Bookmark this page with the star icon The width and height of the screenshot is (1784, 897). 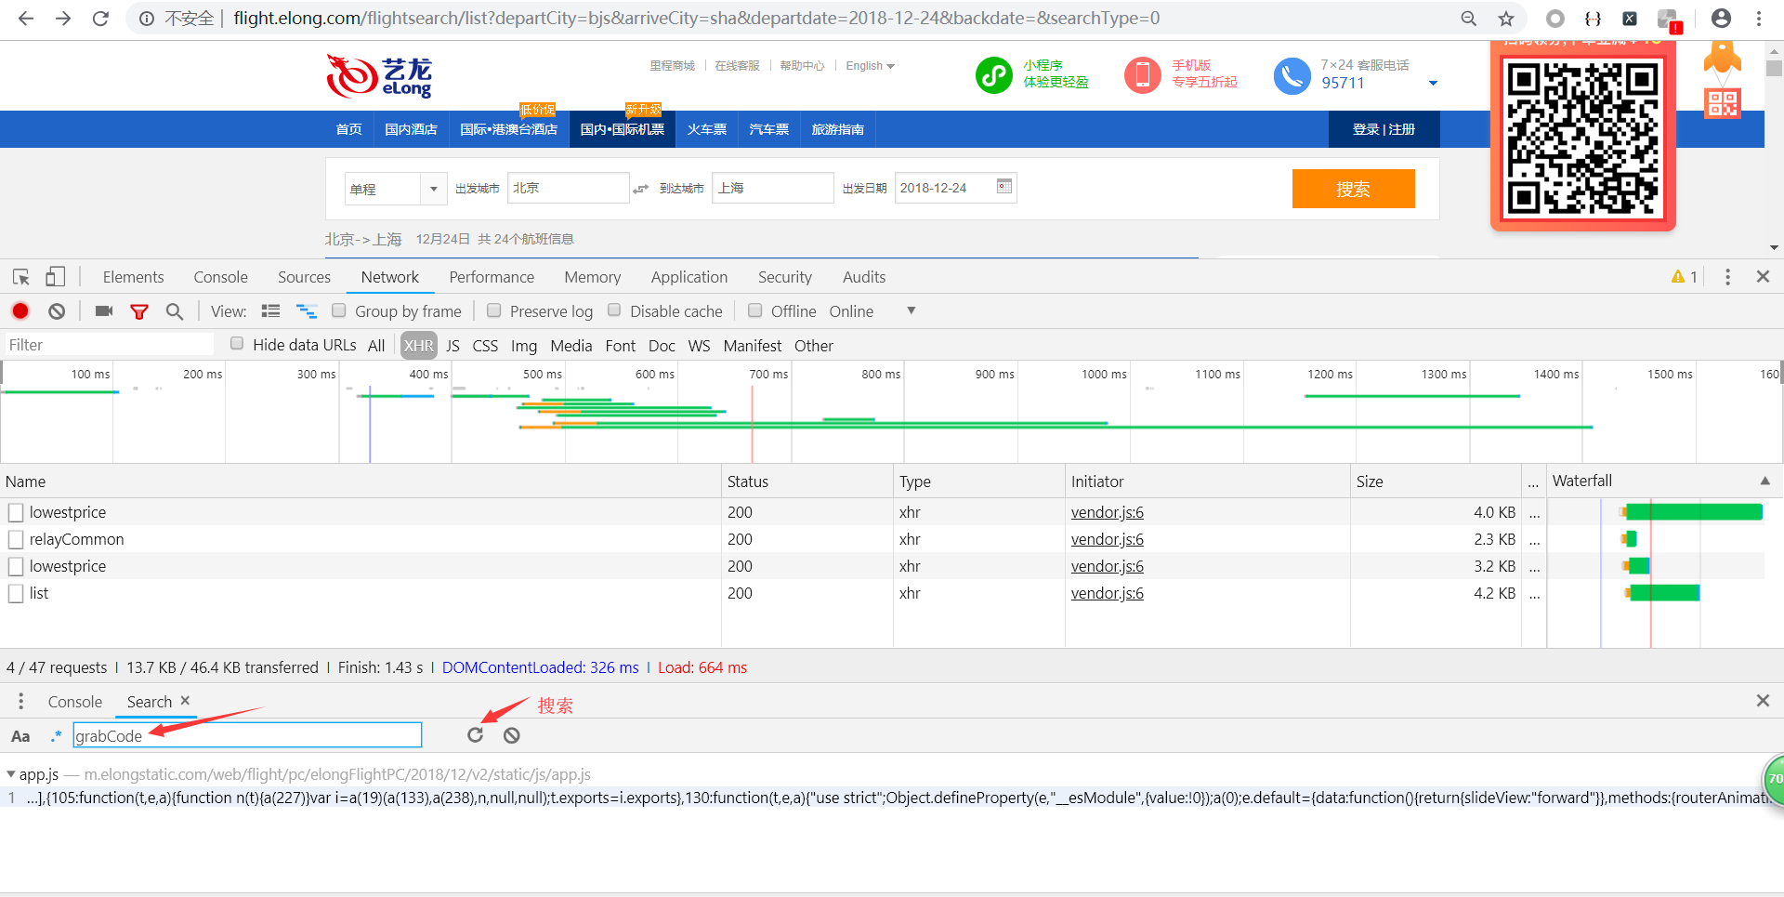tap(1506, 19)
